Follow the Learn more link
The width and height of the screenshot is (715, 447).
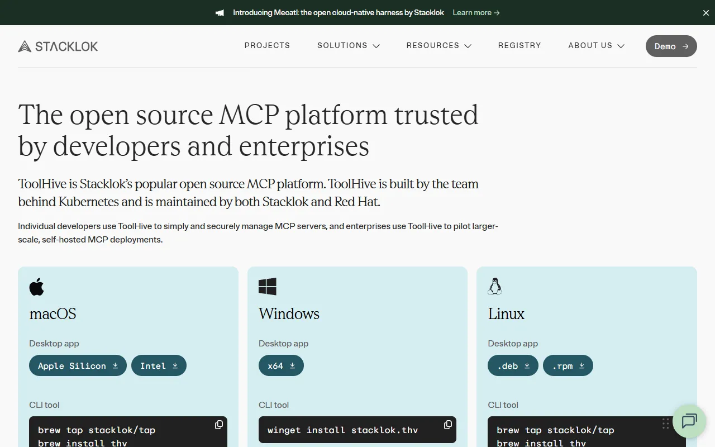(x=476, y=13)
